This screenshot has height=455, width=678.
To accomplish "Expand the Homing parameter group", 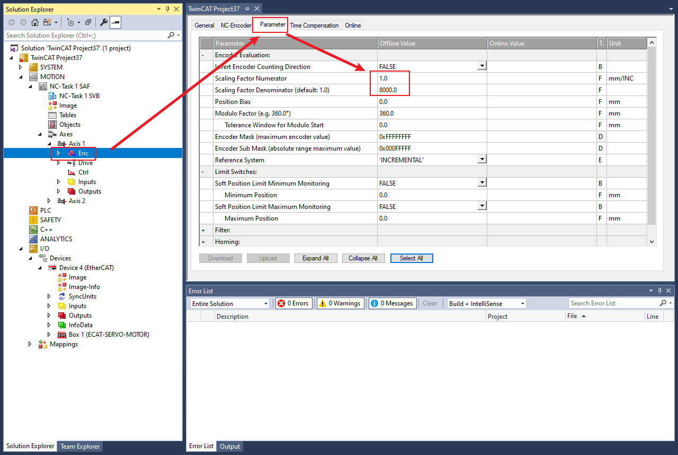I will (x=203, y=242).
